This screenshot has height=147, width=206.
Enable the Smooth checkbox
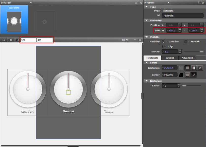[x=186, y=42]
